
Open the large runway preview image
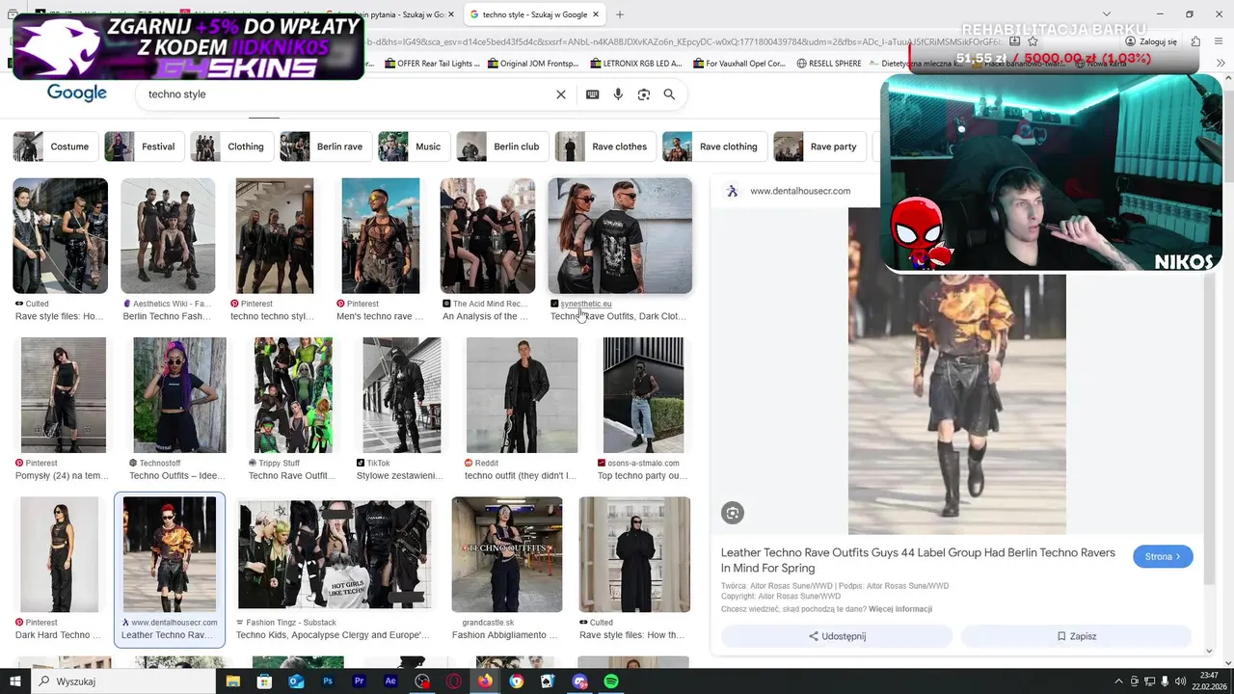click(957, 371)
